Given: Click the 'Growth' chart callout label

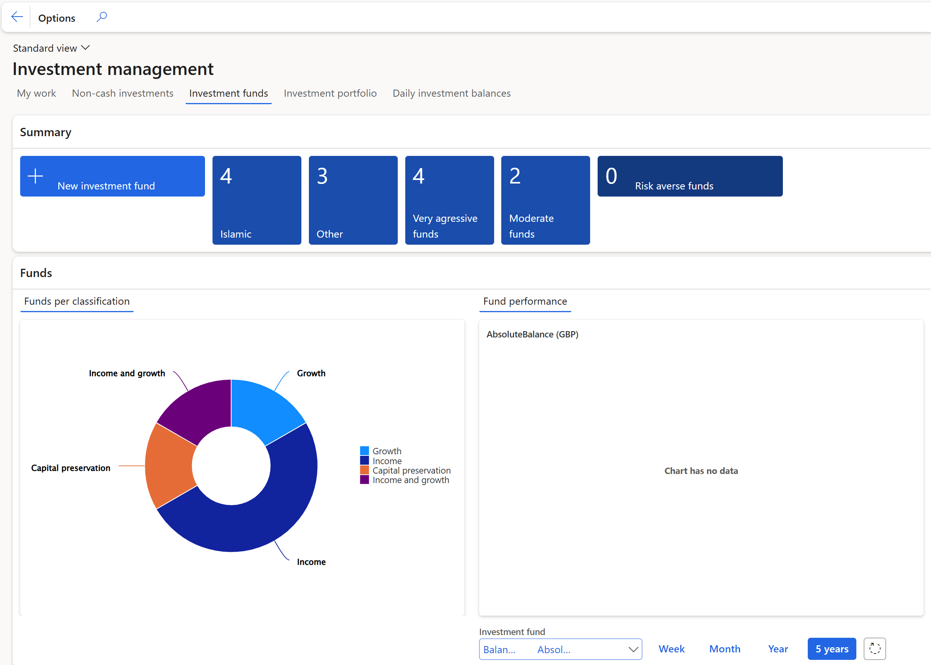Looking at the screenshot, I should pyautogui.click(x=311, y=373).
